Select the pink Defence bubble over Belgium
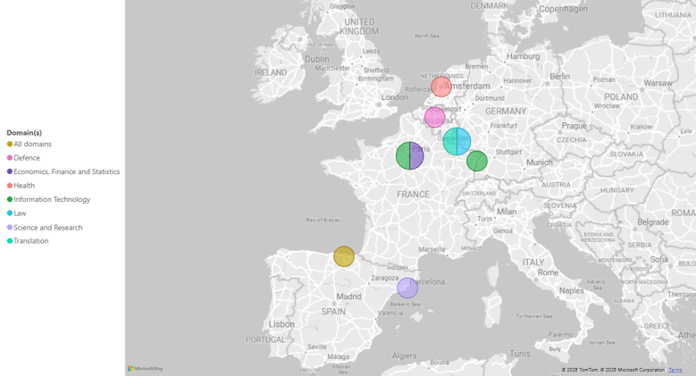696x376 pixels. pyautogui.click(x=435, y=118)
